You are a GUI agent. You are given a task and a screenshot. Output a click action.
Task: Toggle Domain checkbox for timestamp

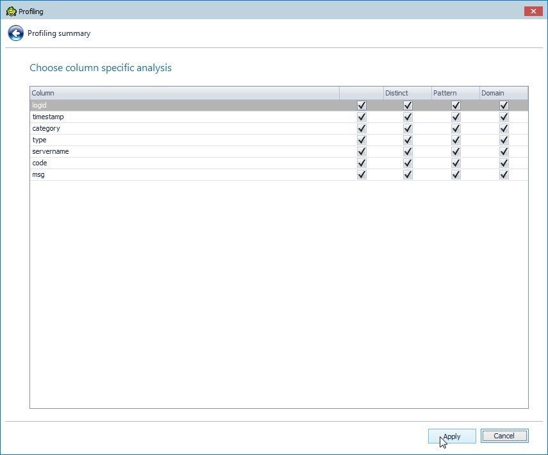[504, 117]
